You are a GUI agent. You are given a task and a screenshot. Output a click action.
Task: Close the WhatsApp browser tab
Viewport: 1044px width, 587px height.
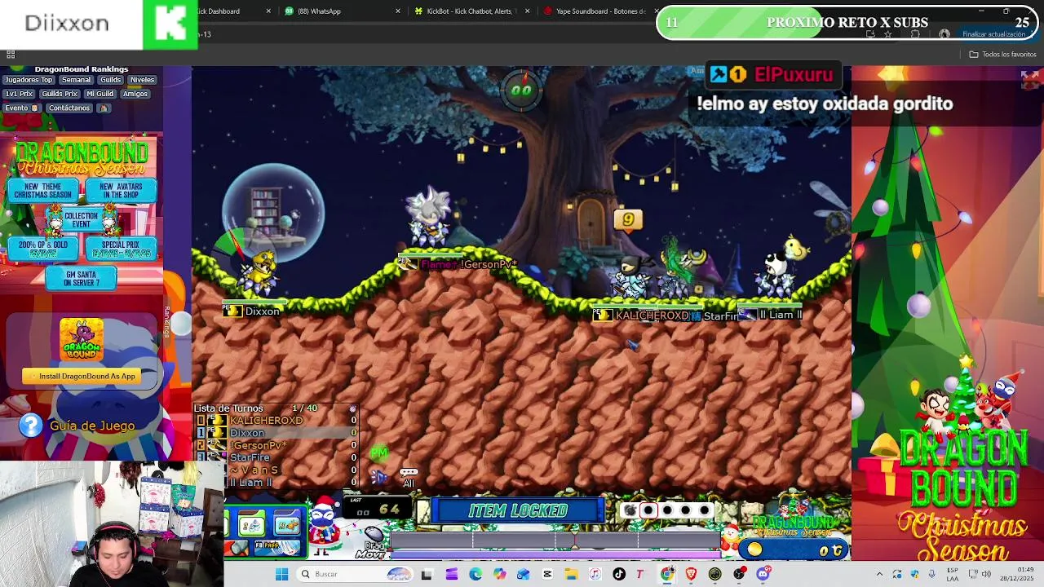(398, 11)
